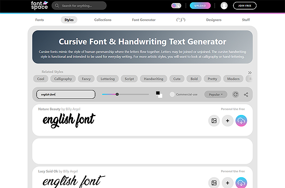This screenshot has height=188, width=285.
Task: Download the Lucy Said Ok font
Action: (x=241, y=183)
